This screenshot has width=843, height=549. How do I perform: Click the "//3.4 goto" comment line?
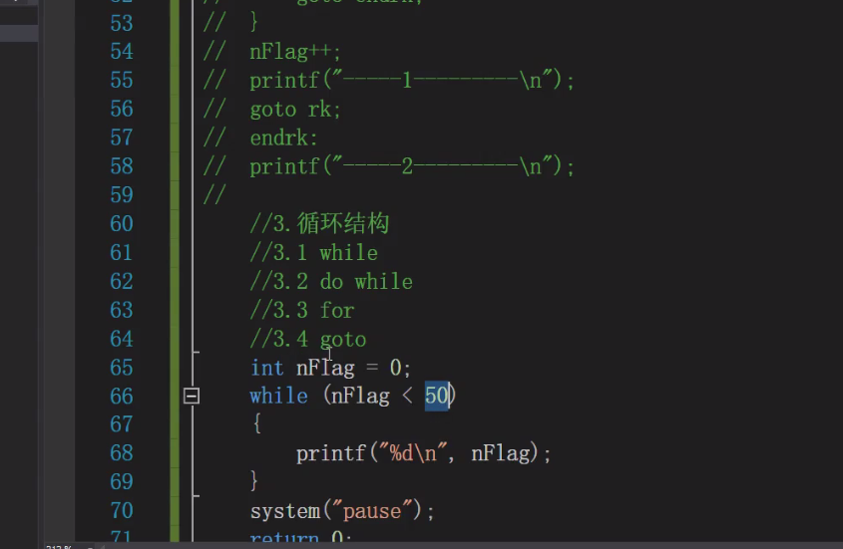click(308, 340)
